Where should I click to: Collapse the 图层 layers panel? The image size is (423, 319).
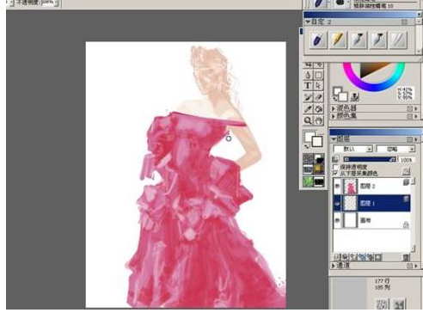point(334,139)
